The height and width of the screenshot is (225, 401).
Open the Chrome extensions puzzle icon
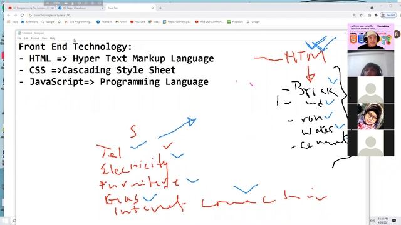pos(376,15)
